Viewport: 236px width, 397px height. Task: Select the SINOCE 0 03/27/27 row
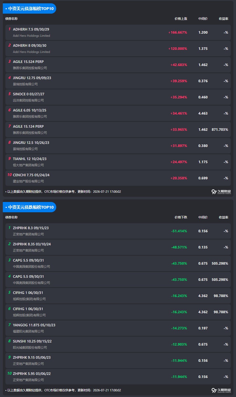(x=118, y=97)
